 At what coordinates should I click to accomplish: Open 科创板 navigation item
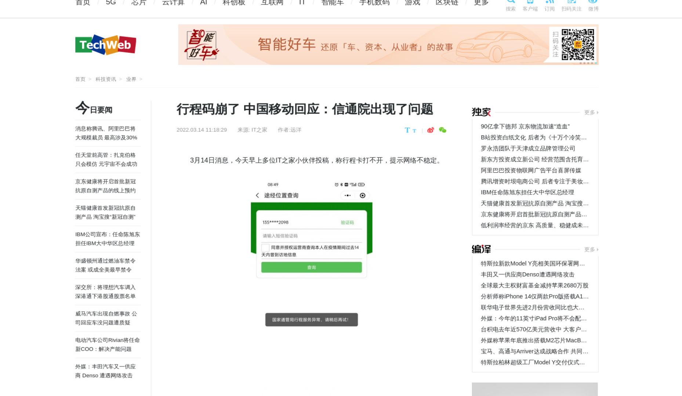click(234, 2)
